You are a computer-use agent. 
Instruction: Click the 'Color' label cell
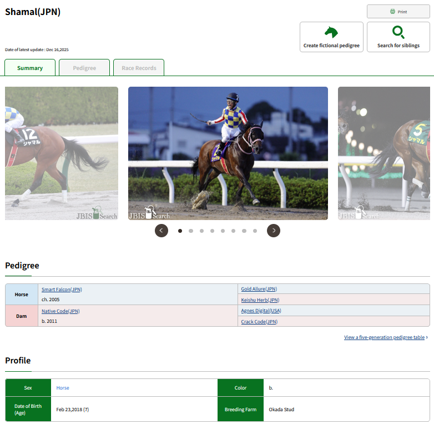click(240, 388)
